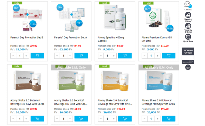Add Shake Soya with Cacao to cart
The height and width of the screenshot is (126, 205).
click(x=38, y=119)
